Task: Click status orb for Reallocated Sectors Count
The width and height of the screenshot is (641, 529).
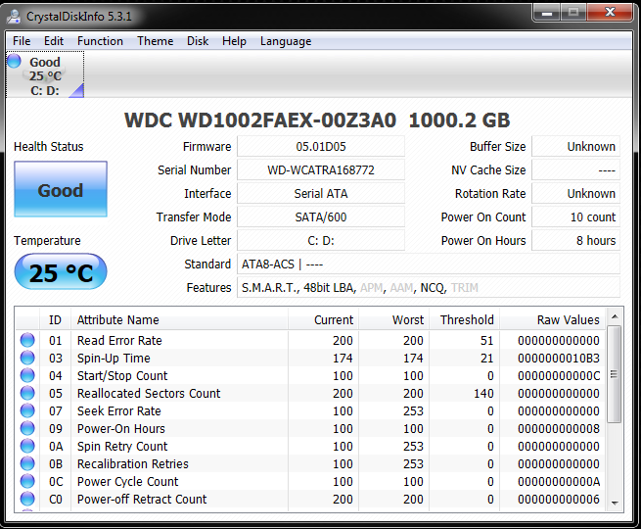Action: 27,393
